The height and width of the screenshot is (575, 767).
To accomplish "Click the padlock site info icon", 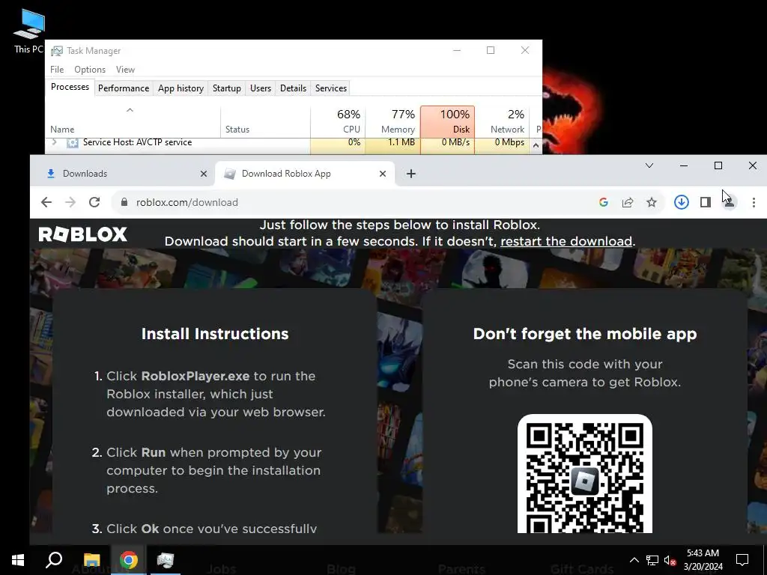I will tap(124, 202).
